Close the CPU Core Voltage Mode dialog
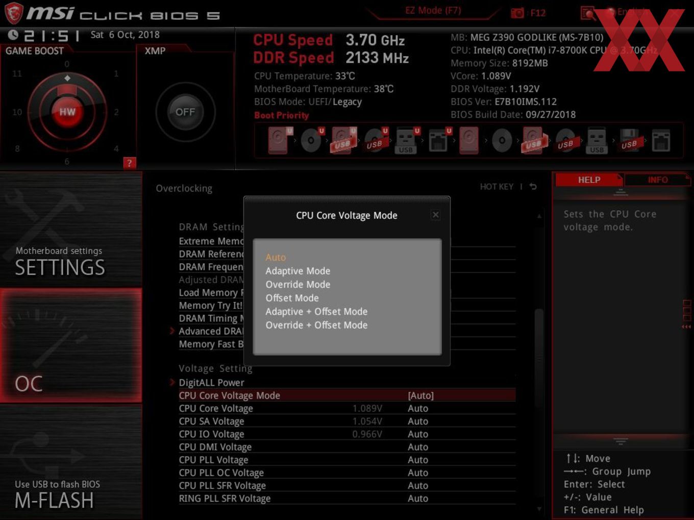 click(435, 215)
